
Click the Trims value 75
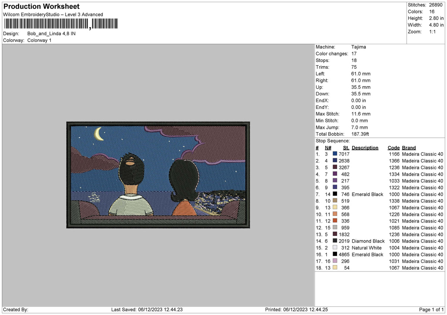354,67
